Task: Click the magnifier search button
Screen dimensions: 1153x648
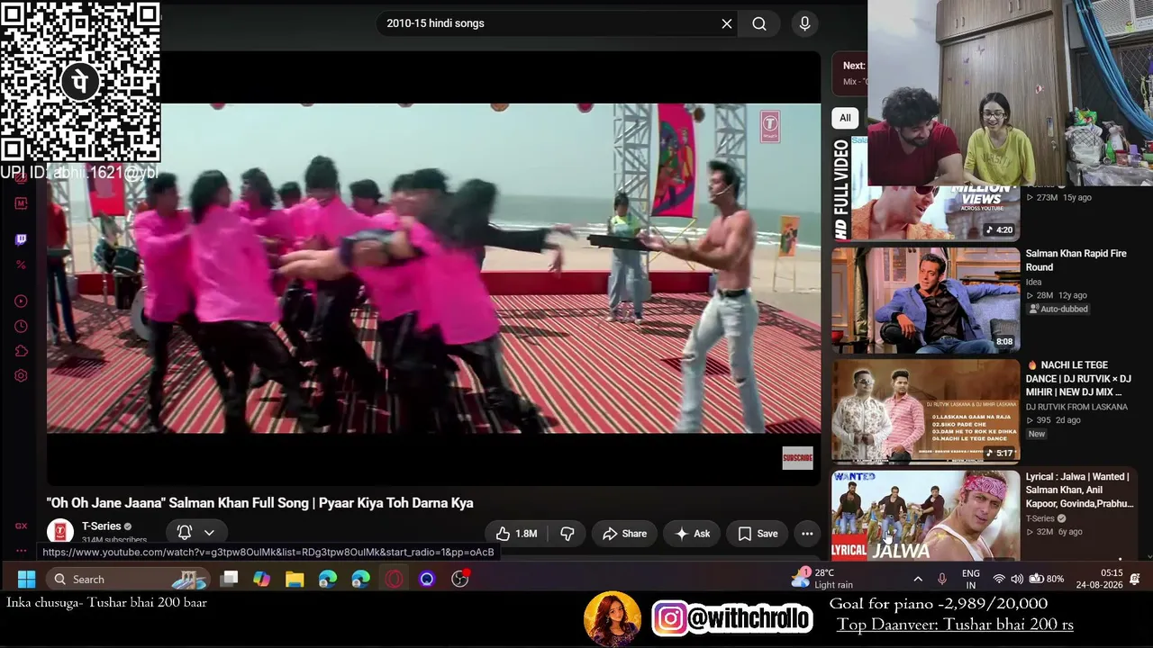Action: tap(759, 23)
